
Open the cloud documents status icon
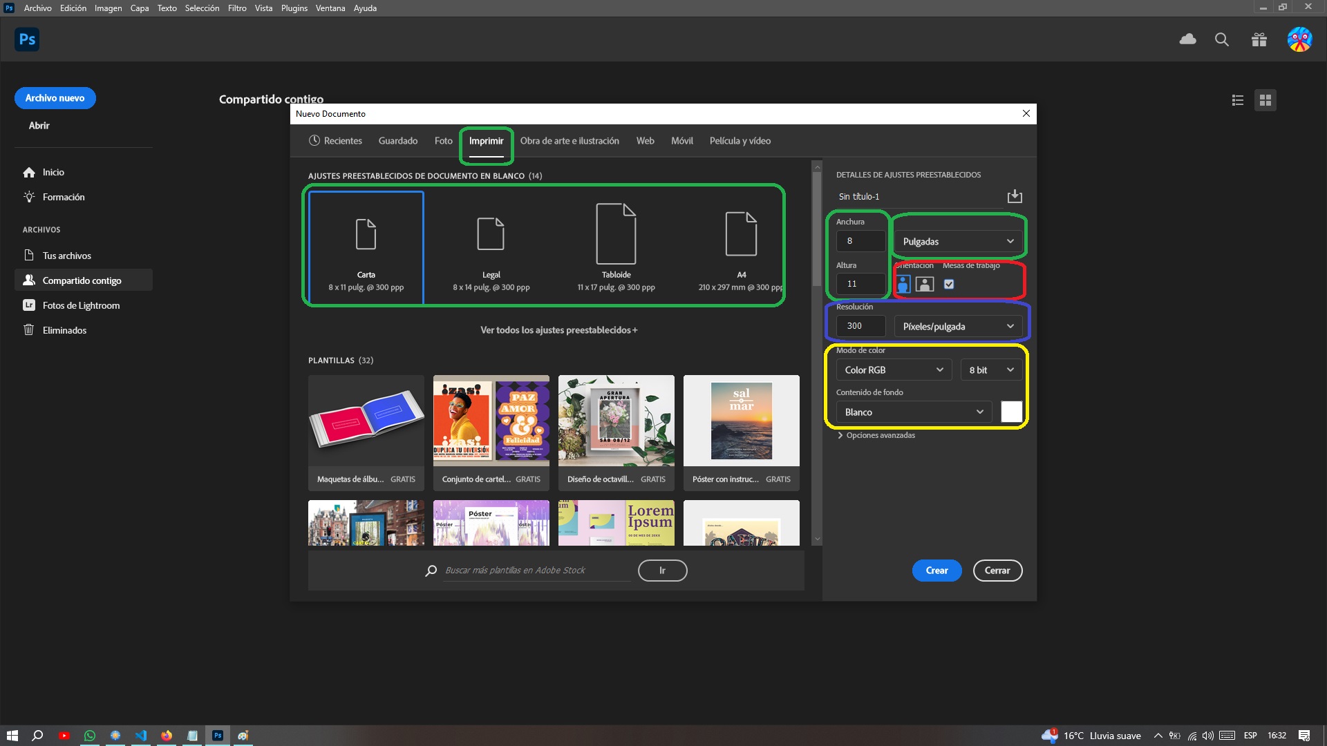tap(1187, 39)
